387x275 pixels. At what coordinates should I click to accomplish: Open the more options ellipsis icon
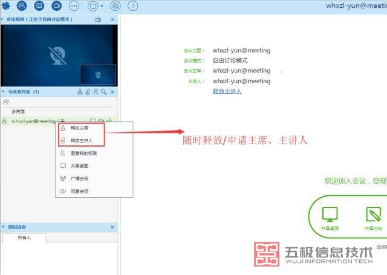[74, 5]
